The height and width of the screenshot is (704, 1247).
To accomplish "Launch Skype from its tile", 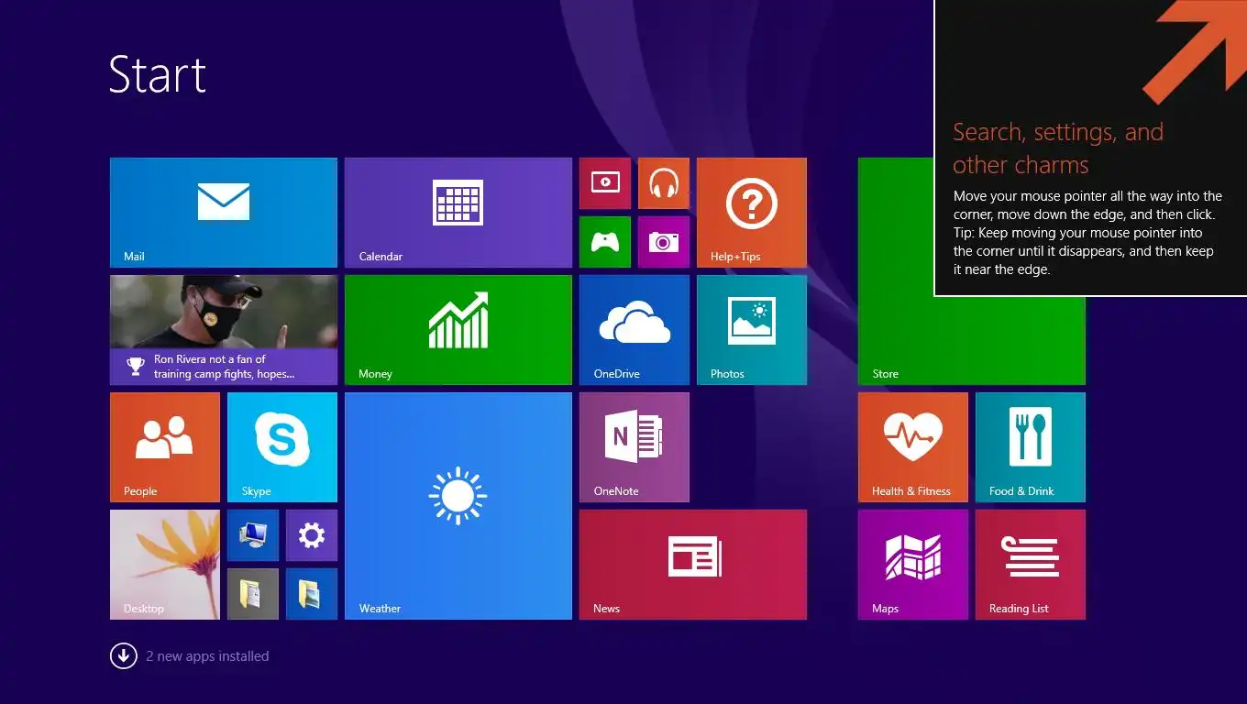I will 282,447.
